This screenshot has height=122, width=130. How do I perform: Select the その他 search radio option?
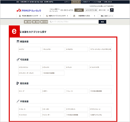tap(44, 22)
